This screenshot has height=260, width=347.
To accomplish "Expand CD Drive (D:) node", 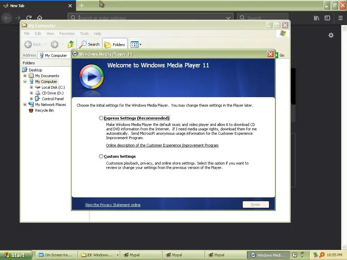I will (31, 93).
